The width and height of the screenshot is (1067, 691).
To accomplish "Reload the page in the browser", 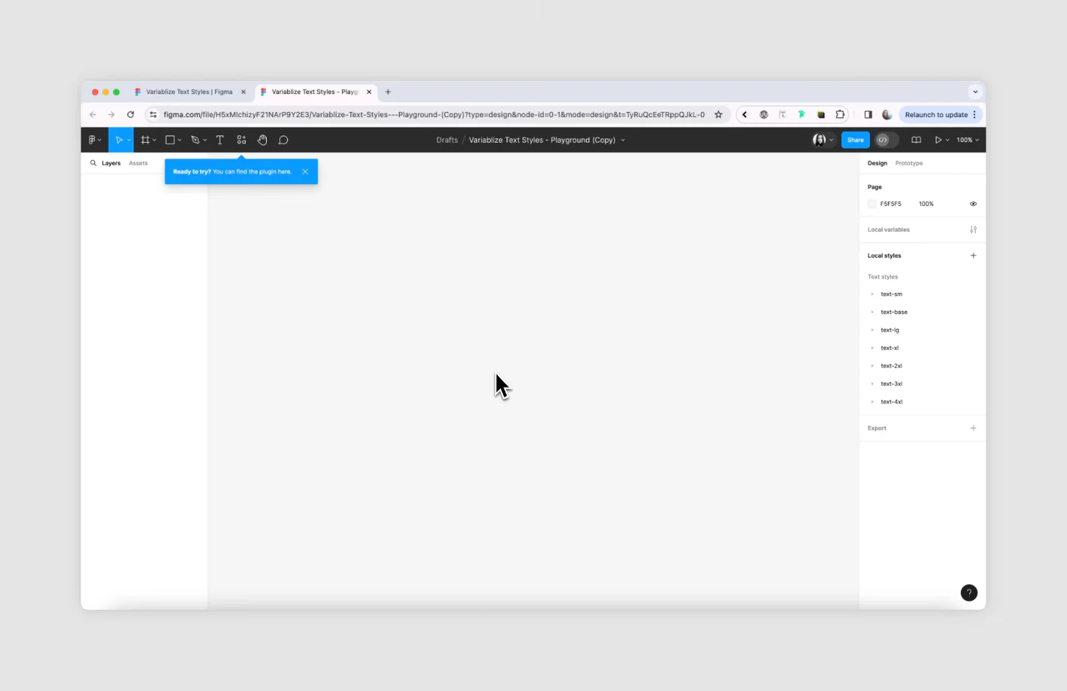I will [131, 115].
